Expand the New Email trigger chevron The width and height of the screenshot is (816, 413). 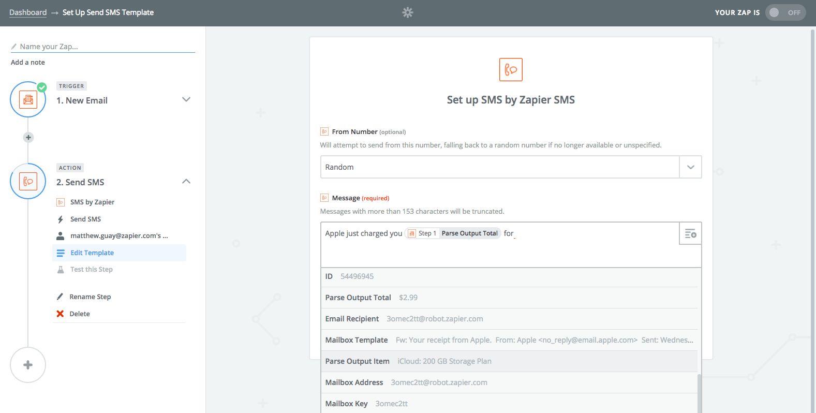186,99
